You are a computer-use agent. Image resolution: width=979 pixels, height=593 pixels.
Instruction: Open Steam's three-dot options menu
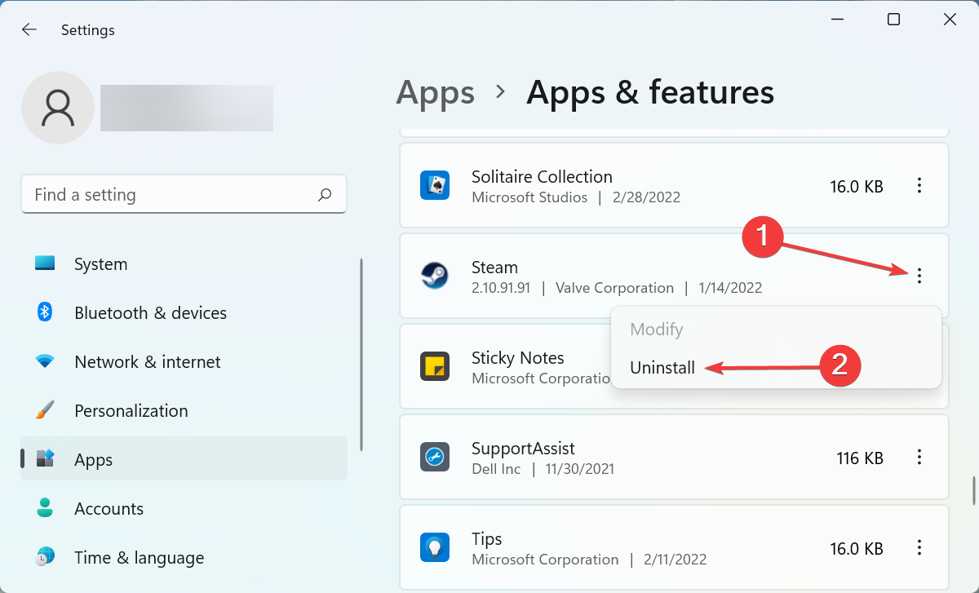919,276
